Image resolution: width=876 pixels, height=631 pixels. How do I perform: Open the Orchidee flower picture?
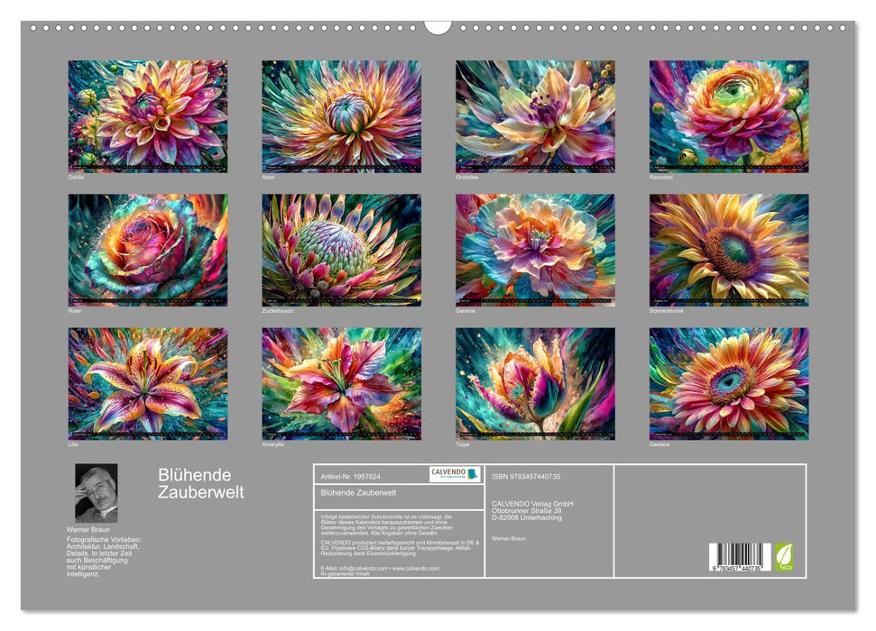pos(535,116)
